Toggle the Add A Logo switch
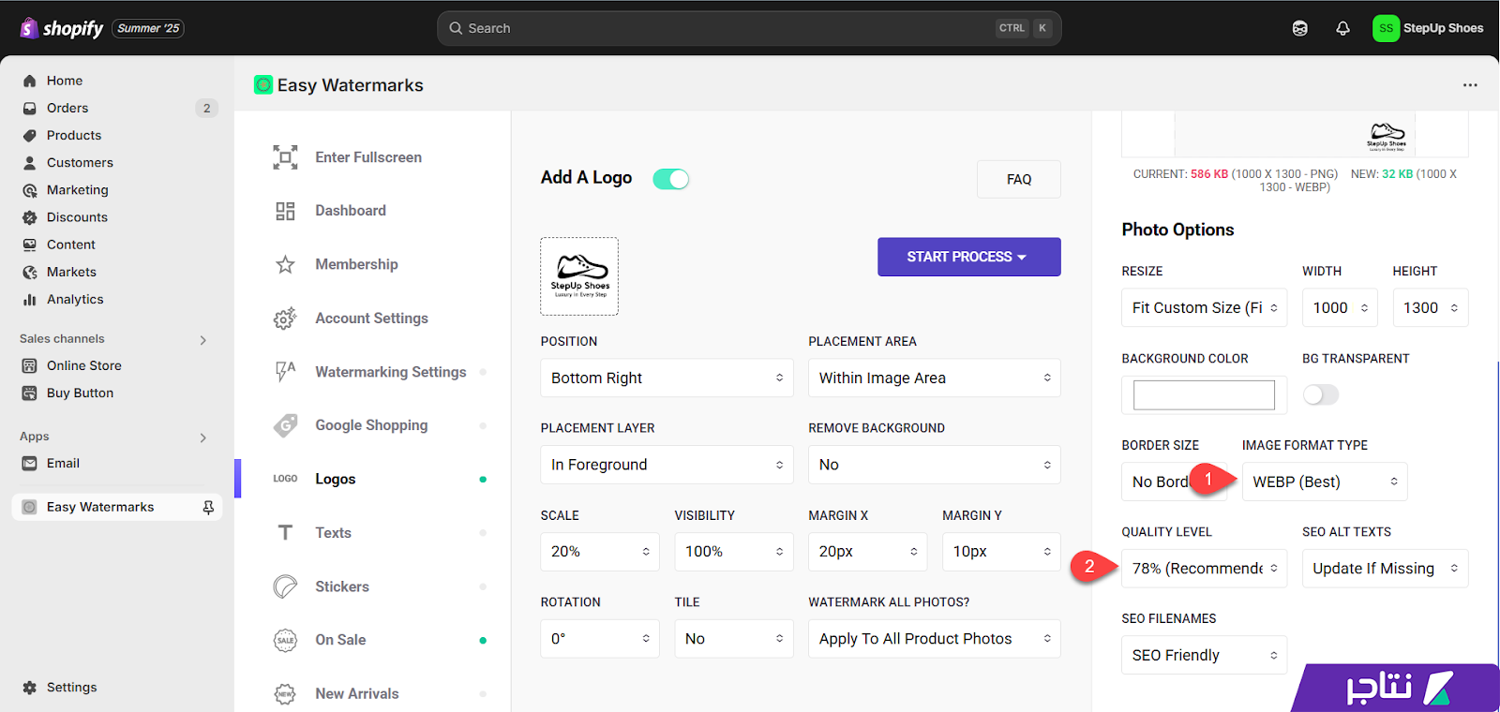 (x=671, y=179)
